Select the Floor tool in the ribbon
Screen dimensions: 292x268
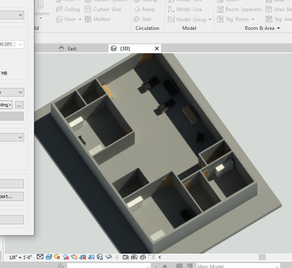(66, 19)
